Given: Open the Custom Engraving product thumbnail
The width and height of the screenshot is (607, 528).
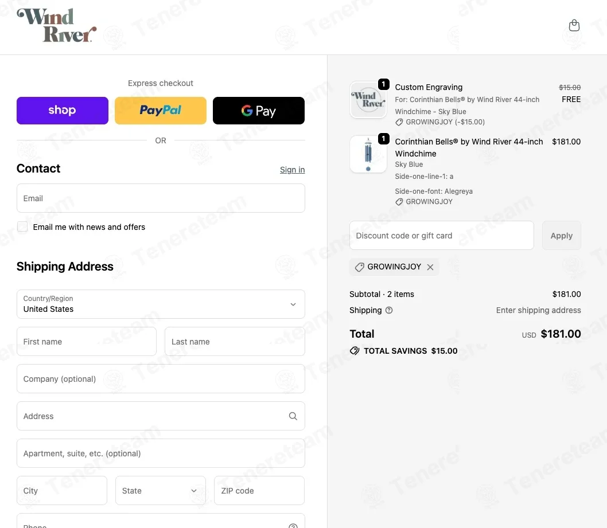Looking at the screenshot, I should click(368, 100).
